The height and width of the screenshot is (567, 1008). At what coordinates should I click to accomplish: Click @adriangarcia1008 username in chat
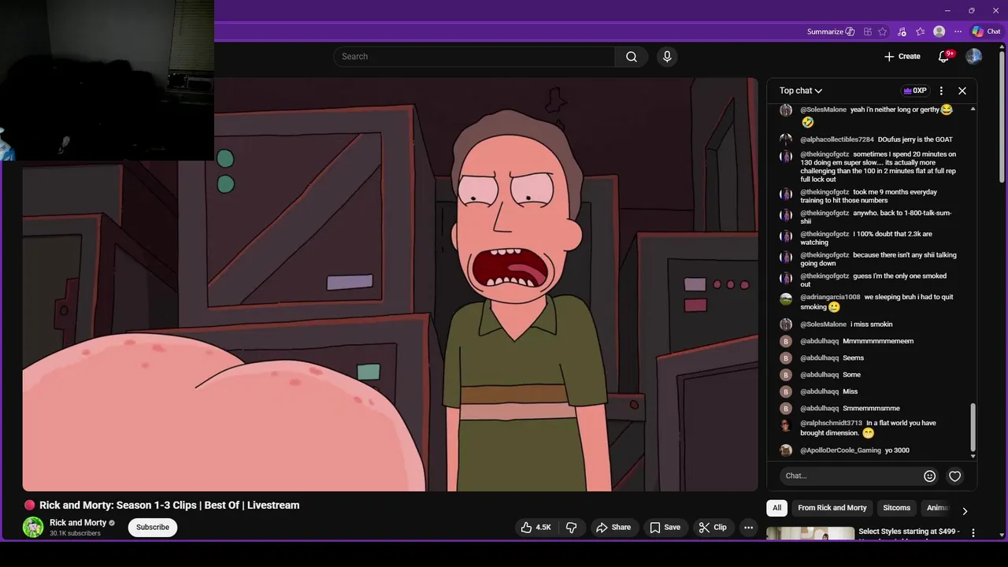tap(830, 297)
